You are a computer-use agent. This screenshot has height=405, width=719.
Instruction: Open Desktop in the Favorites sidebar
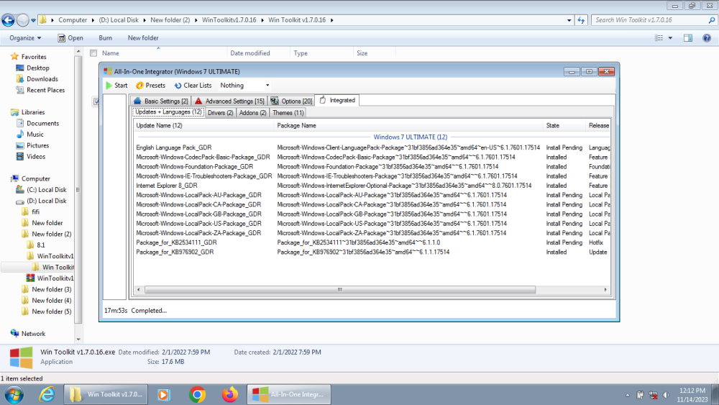coord(32,68)
